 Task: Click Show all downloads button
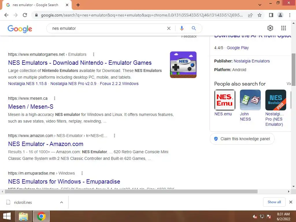[274, 202]
